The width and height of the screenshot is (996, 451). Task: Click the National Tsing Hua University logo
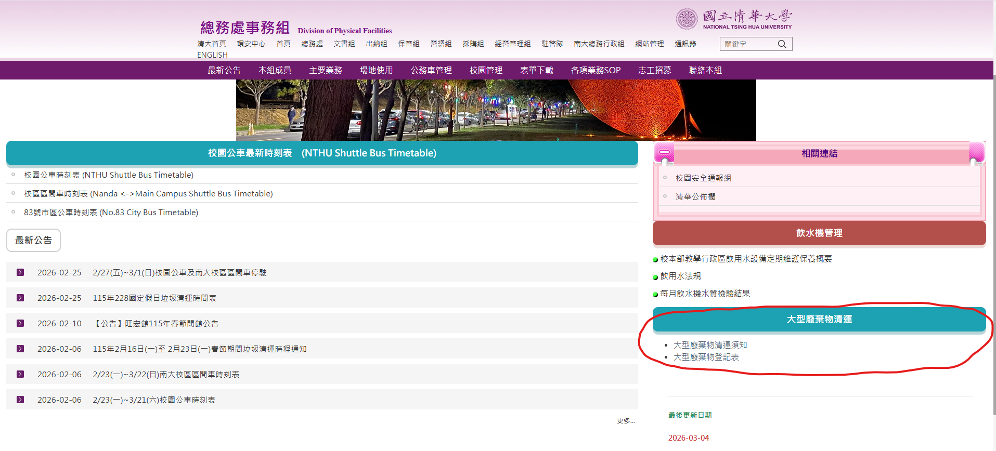click(x=733, y=19)
